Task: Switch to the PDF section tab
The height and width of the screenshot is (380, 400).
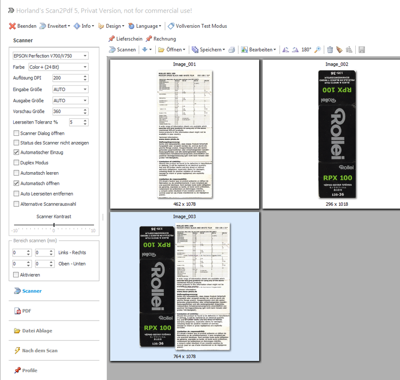Action: click(23, 311)
